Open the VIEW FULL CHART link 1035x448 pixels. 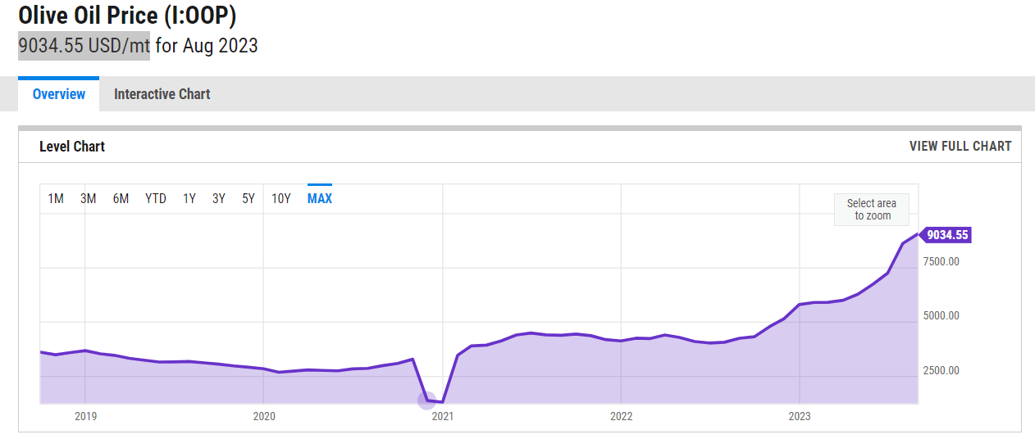(x=960, y=146)
